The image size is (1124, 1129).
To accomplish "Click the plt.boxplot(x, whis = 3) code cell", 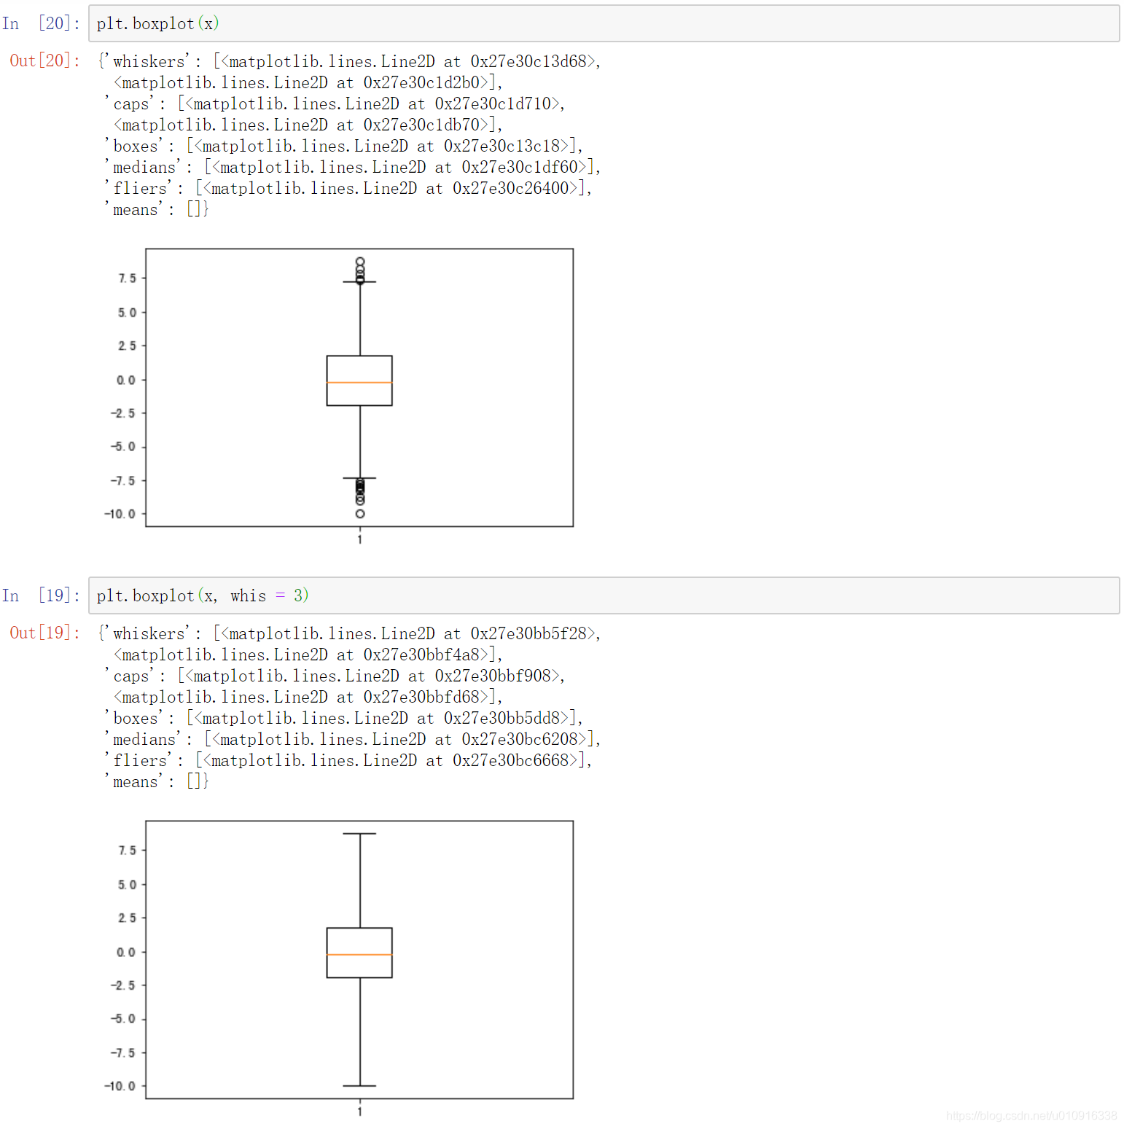I will (604, 595).
